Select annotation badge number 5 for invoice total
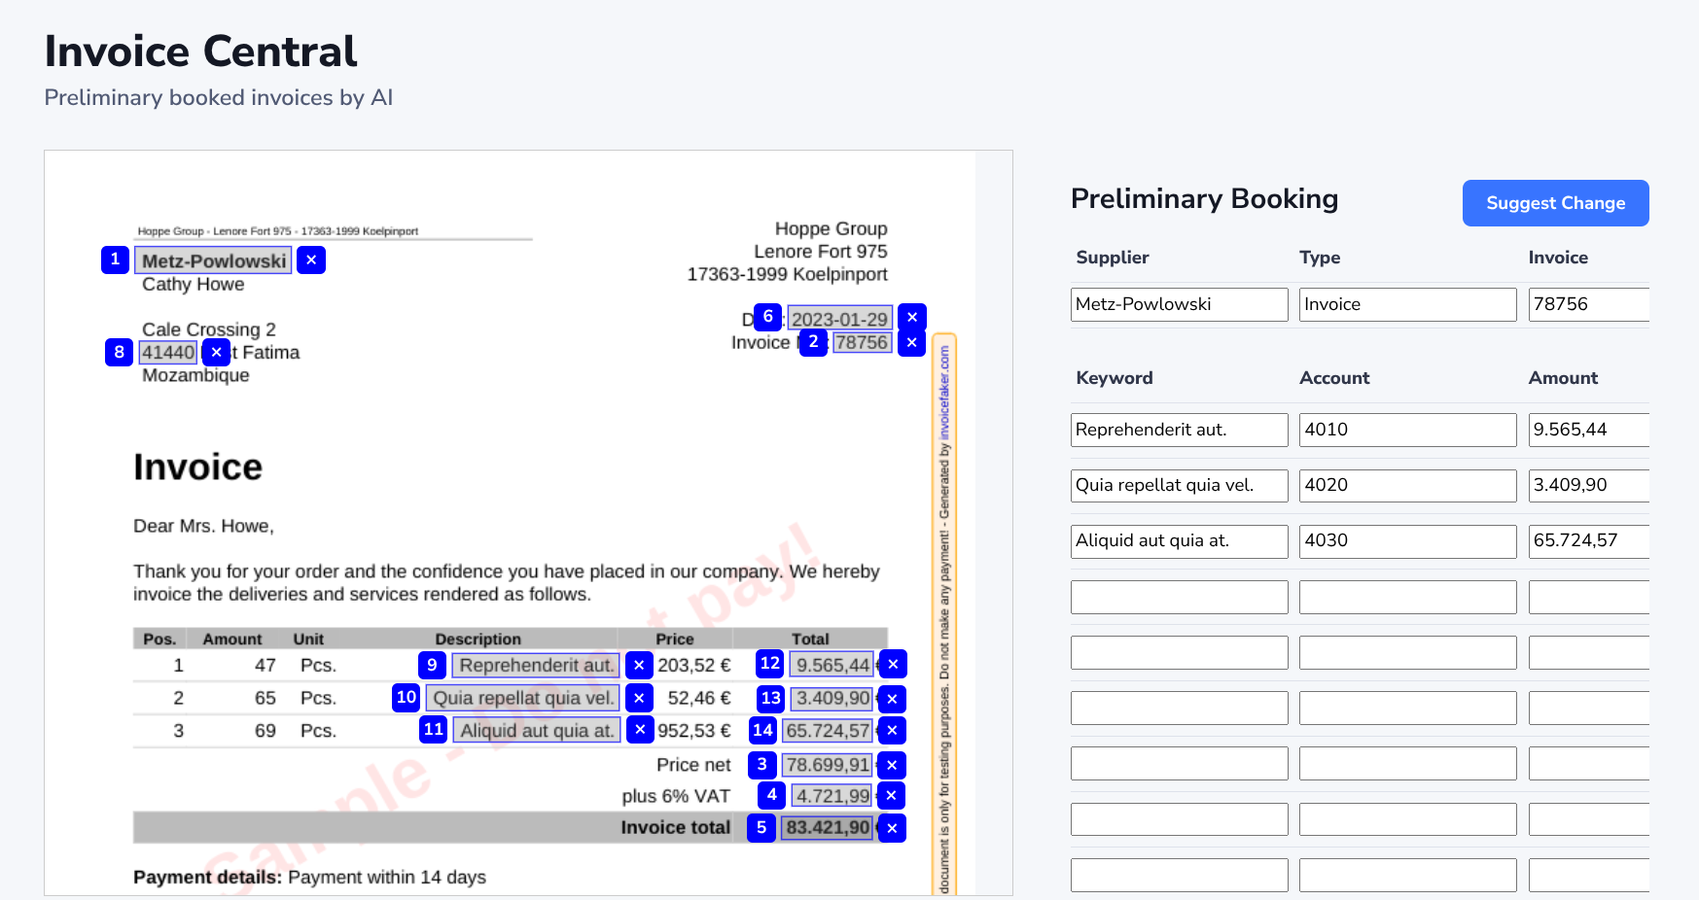The height and width of the screenshot is (900, 1699). click(761, 828)
